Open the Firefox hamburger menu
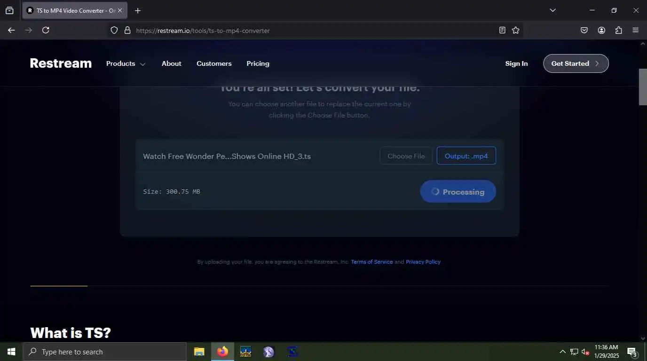This screenshot has width=647, height=361. pos(636,30)
